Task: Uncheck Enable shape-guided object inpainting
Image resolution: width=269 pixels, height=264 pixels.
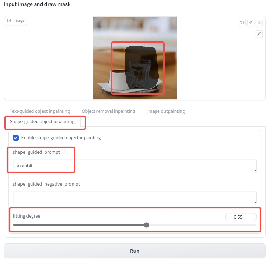Action: (16, 138)
